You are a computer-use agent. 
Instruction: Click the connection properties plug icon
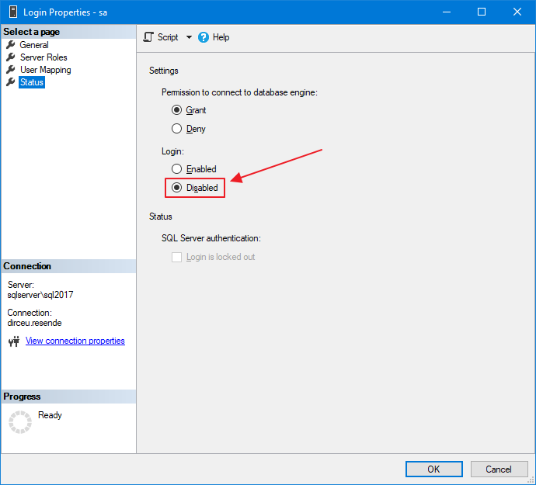click(13, 341)
